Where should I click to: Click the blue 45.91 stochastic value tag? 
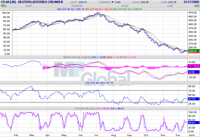(x=193, y=123)
